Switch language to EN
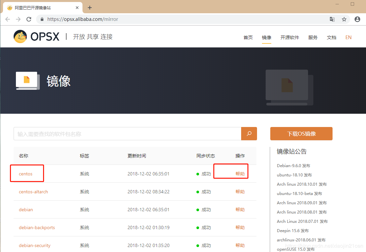 [348, 37]
